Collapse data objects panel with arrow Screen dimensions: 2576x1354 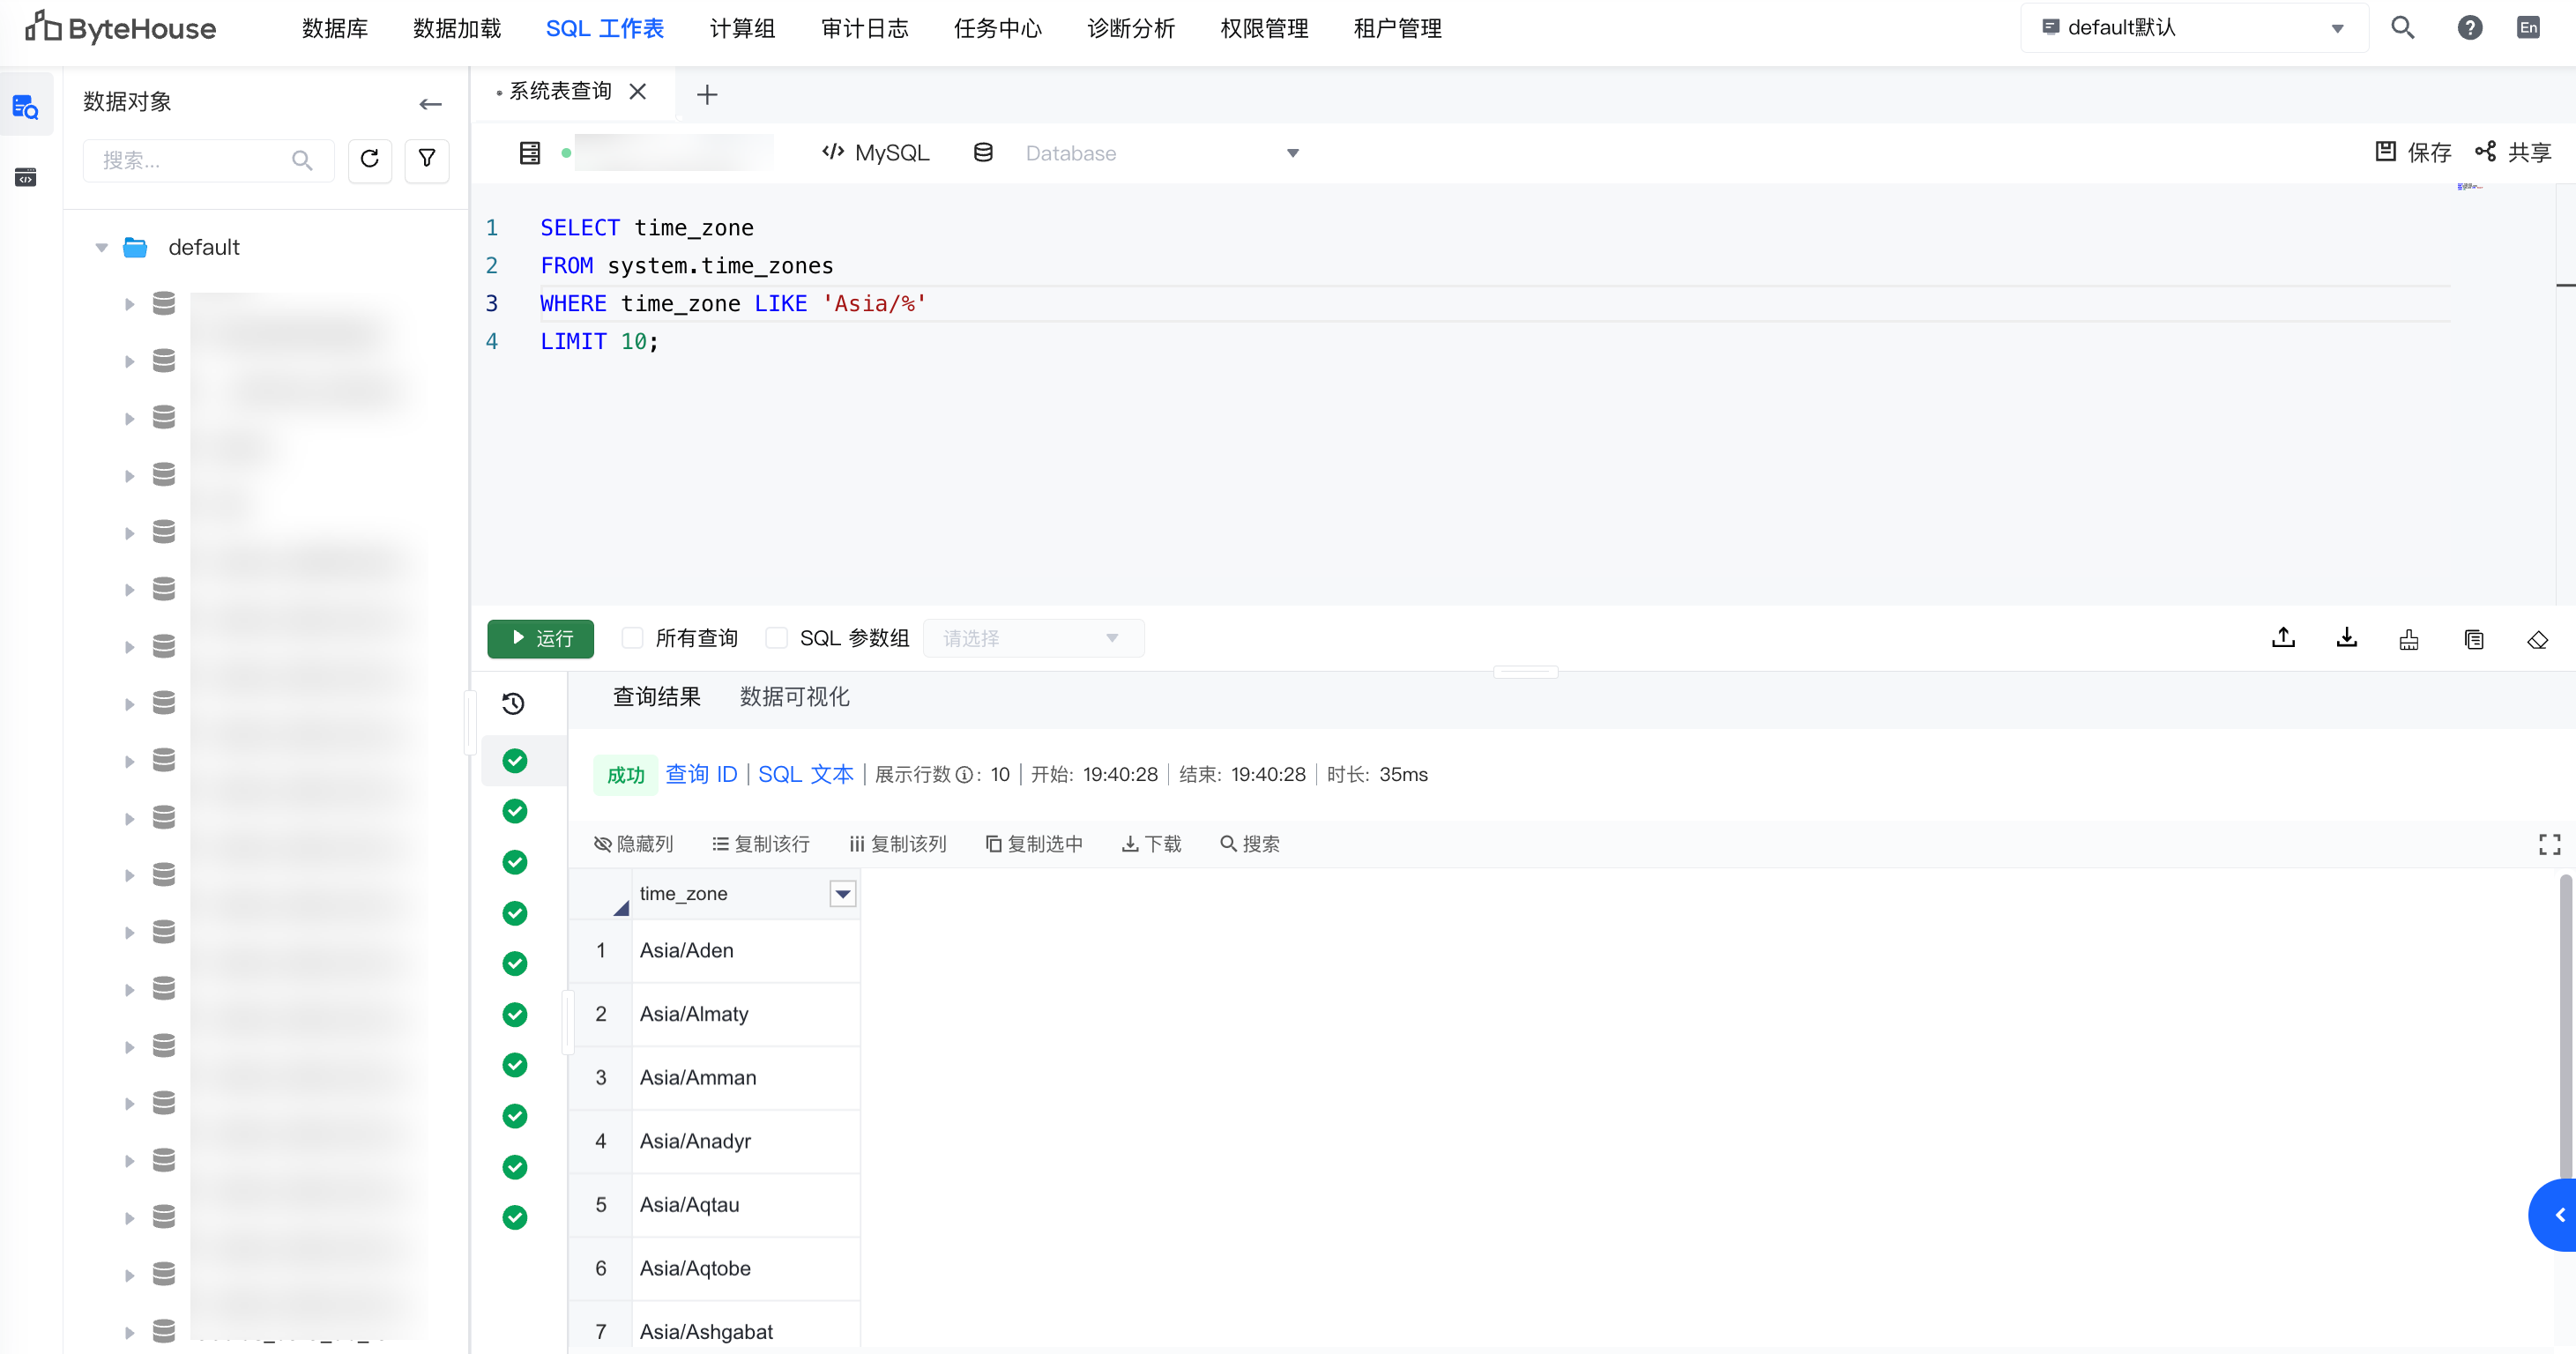coord(430,103)
